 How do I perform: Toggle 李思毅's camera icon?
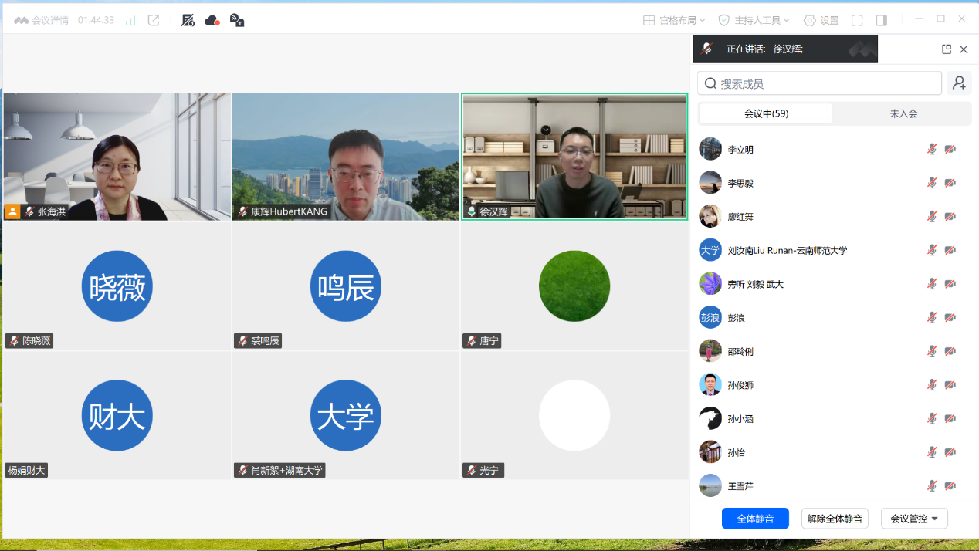coord(950,183)
